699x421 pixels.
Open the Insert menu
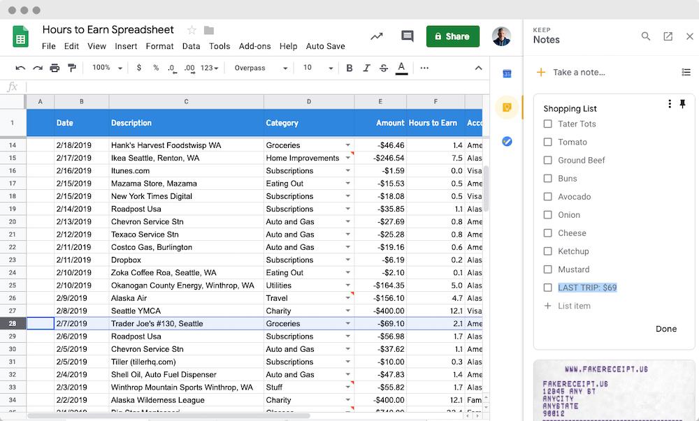[x=126, y=46]
